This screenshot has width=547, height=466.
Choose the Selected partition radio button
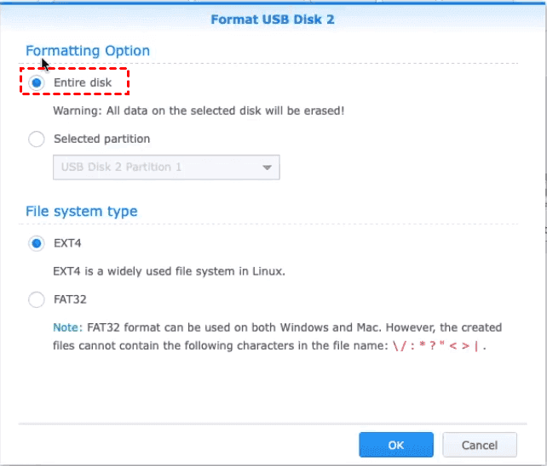[x=37, y=139]
